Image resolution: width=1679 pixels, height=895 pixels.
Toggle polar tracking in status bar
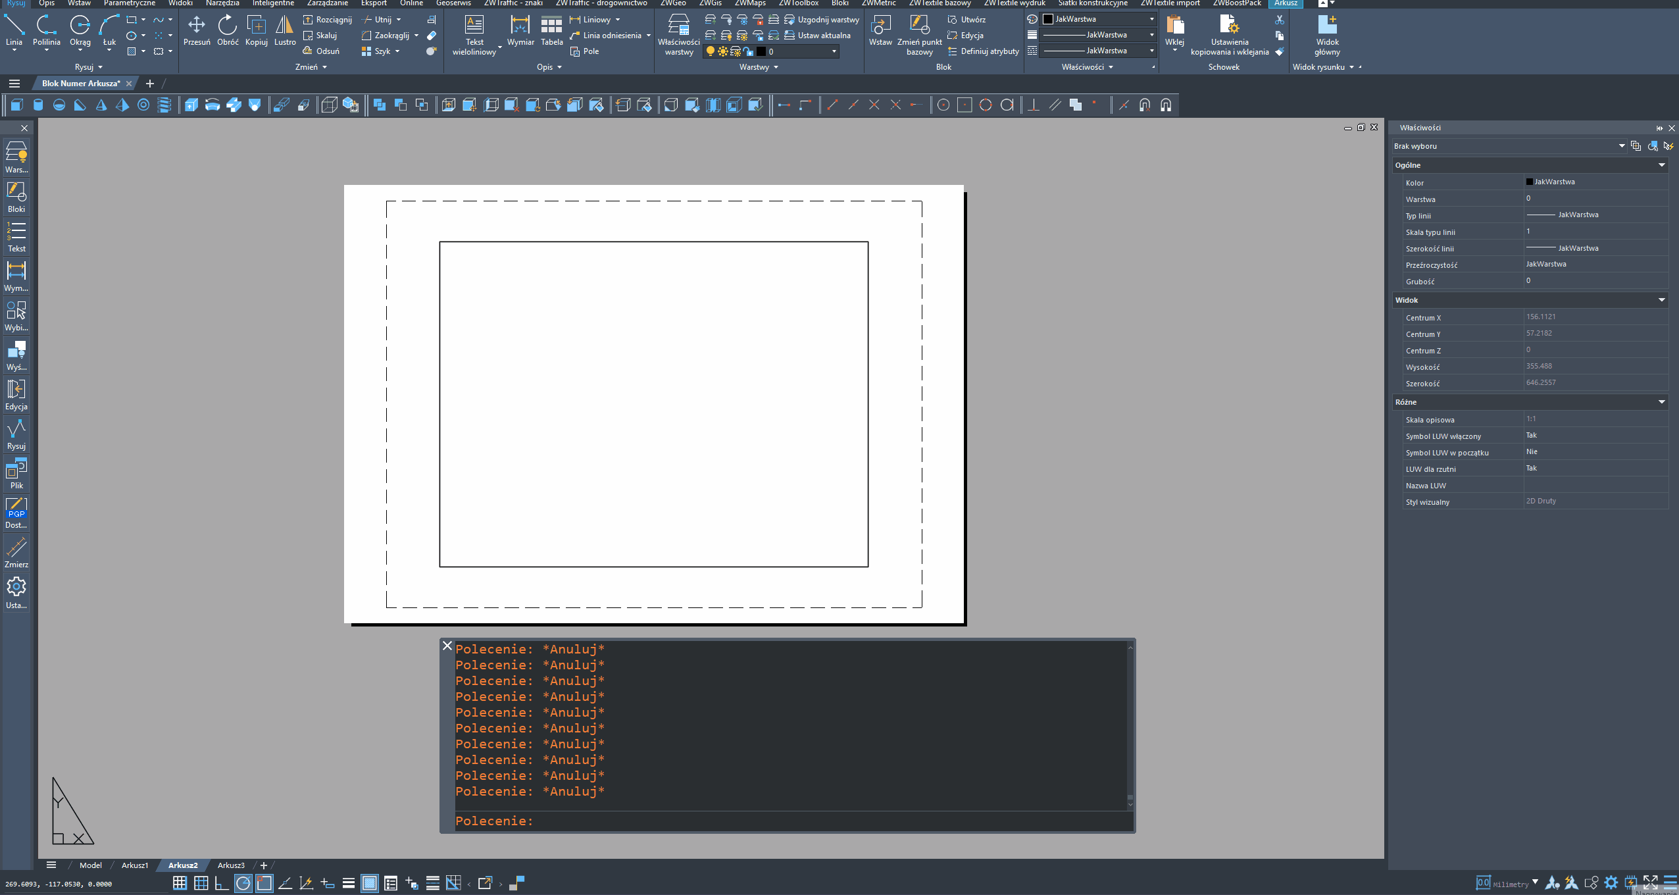click(x=243, y=883)
